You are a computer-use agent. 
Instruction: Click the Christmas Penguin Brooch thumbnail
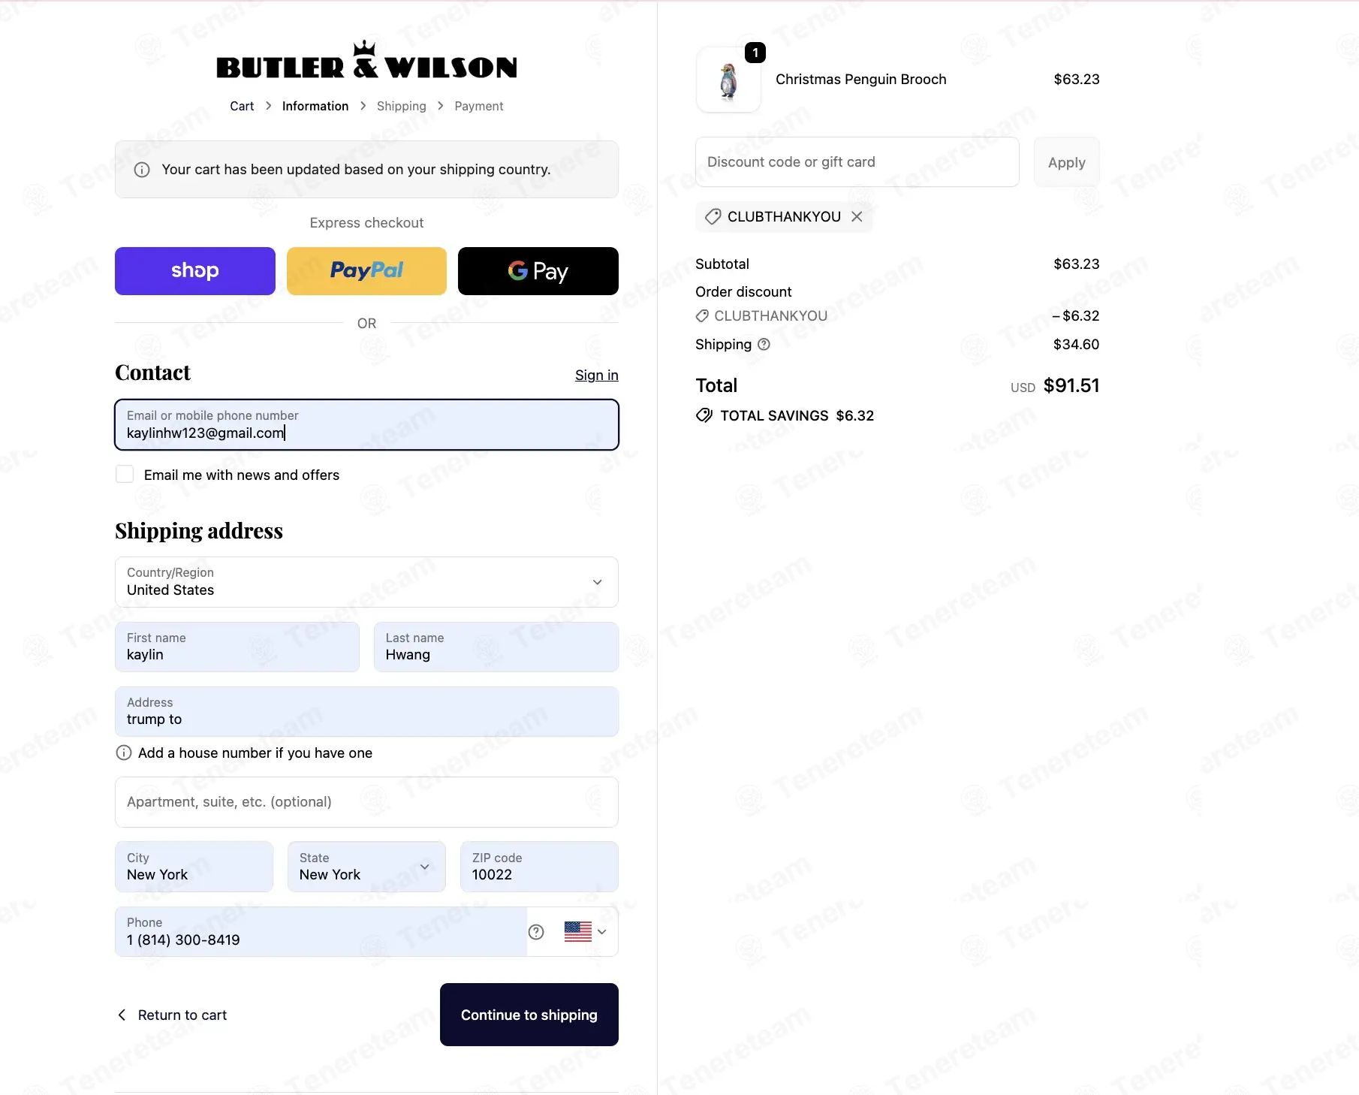[x=728, y=80]
